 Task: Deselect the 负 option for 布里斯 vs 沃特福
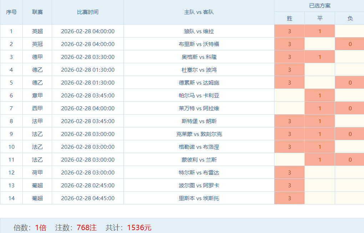point(350,44)
